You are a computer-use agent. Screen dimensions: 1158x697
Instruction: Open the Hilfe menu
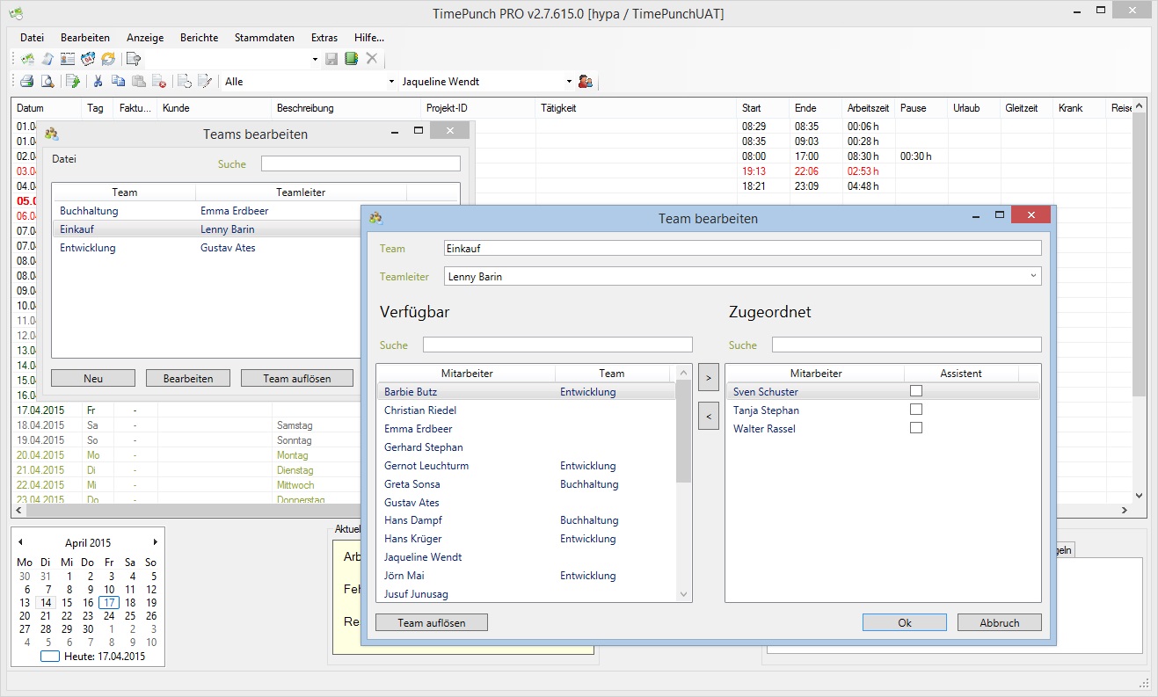[369, 38]
